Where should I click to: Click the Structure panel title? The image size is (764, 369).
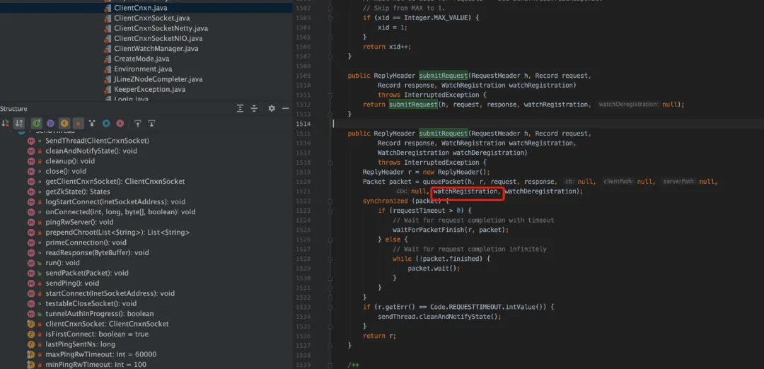click(13, 109)
